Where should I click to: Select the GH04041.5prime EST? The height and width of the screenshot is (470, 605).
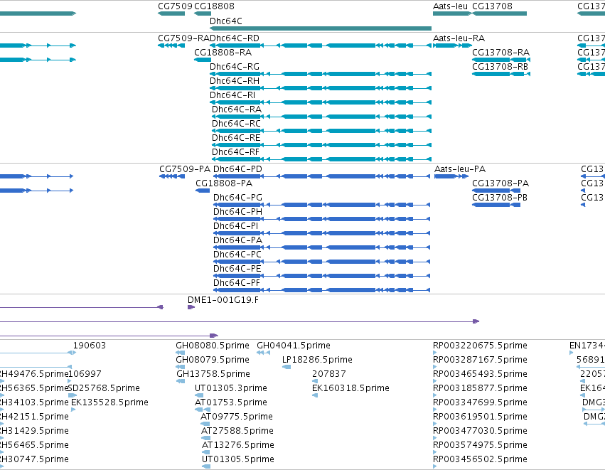pyautogui.click(x=294, y=346)
